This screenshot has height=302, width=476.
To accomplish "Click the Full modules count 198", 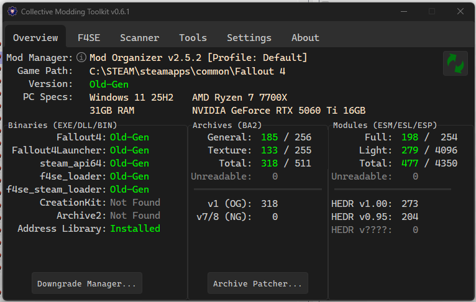I will [x=410, y=137].
